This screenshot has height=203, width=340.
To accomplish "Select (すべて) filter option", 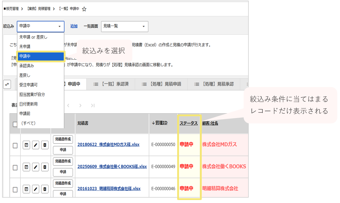I will click(x=40, y=123).
